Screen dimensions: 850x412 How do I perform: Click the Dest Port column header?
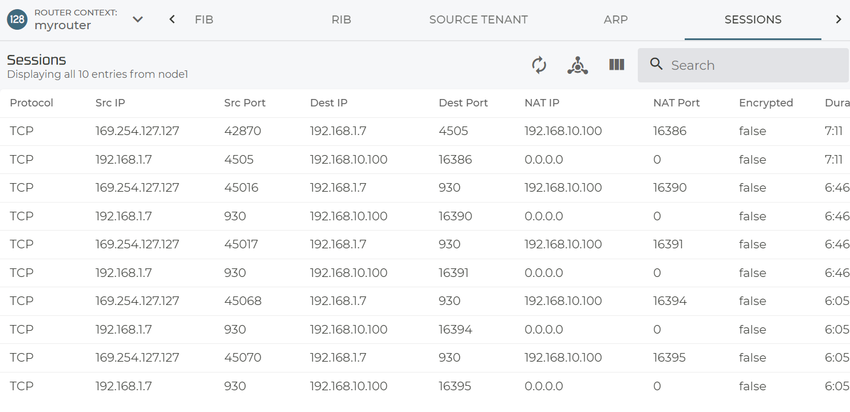tap(463, 103)
